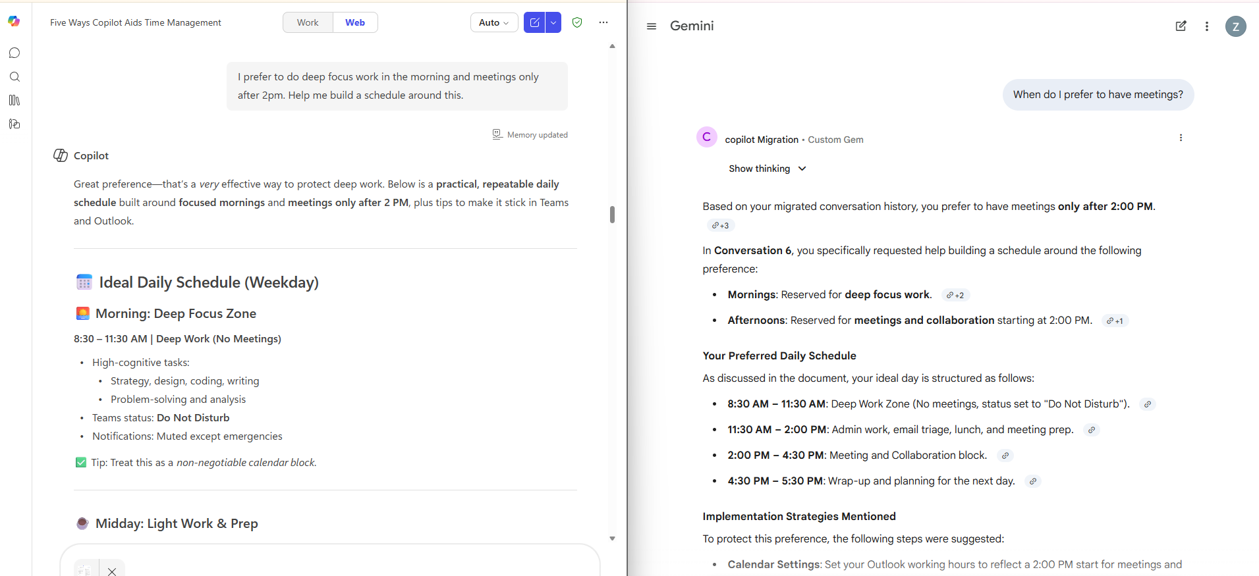Click the "Copilot" responder name
This screenshot has height=576, width=1259.
(91, 155)
